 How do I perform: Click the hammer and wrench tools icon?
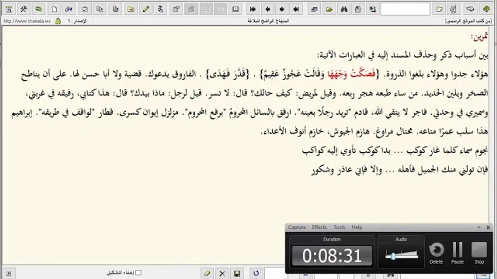click(24, 9)
